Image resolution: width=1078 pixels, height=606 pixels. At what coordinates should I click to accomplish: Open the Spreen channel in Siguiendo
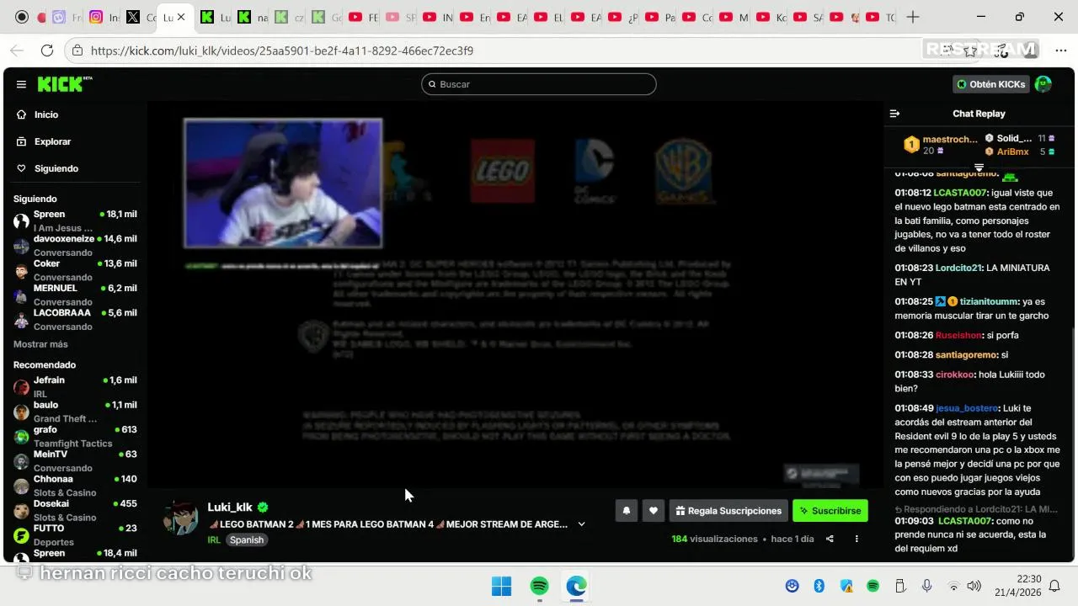tap(74, 221)
